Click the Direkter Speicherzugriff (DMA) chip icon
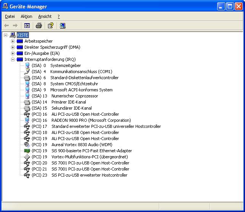 coord(20,47)
